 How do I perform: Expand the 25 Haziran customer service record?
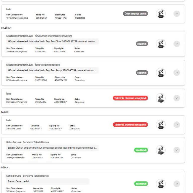pos(177,44)
